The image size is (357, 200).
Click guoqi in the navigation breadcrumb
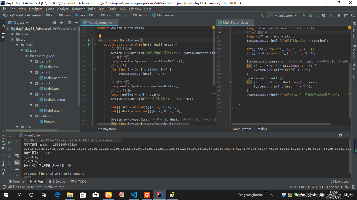tap(123, 15)
